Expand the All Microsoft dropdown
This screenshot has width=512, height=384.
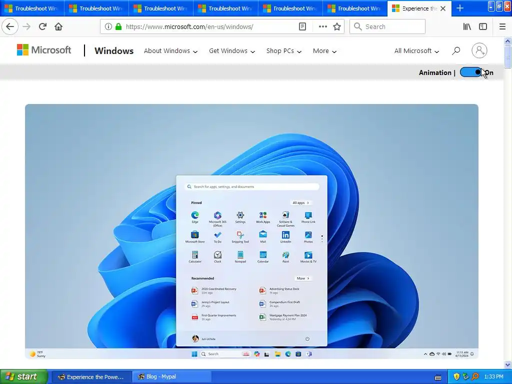(416, 51)
